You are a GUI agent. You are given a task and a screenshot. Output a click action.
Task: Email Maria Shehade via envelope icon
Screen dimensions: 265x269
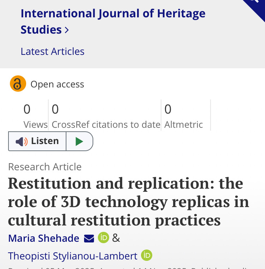coord(89,239)
